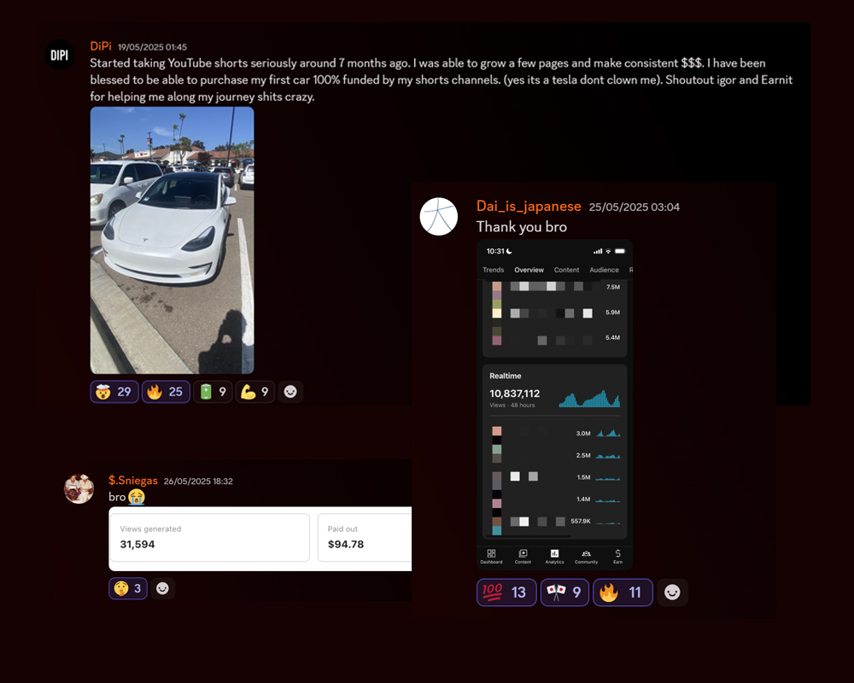Open the white Tesla photo attachment

click(x=172, y=240)
